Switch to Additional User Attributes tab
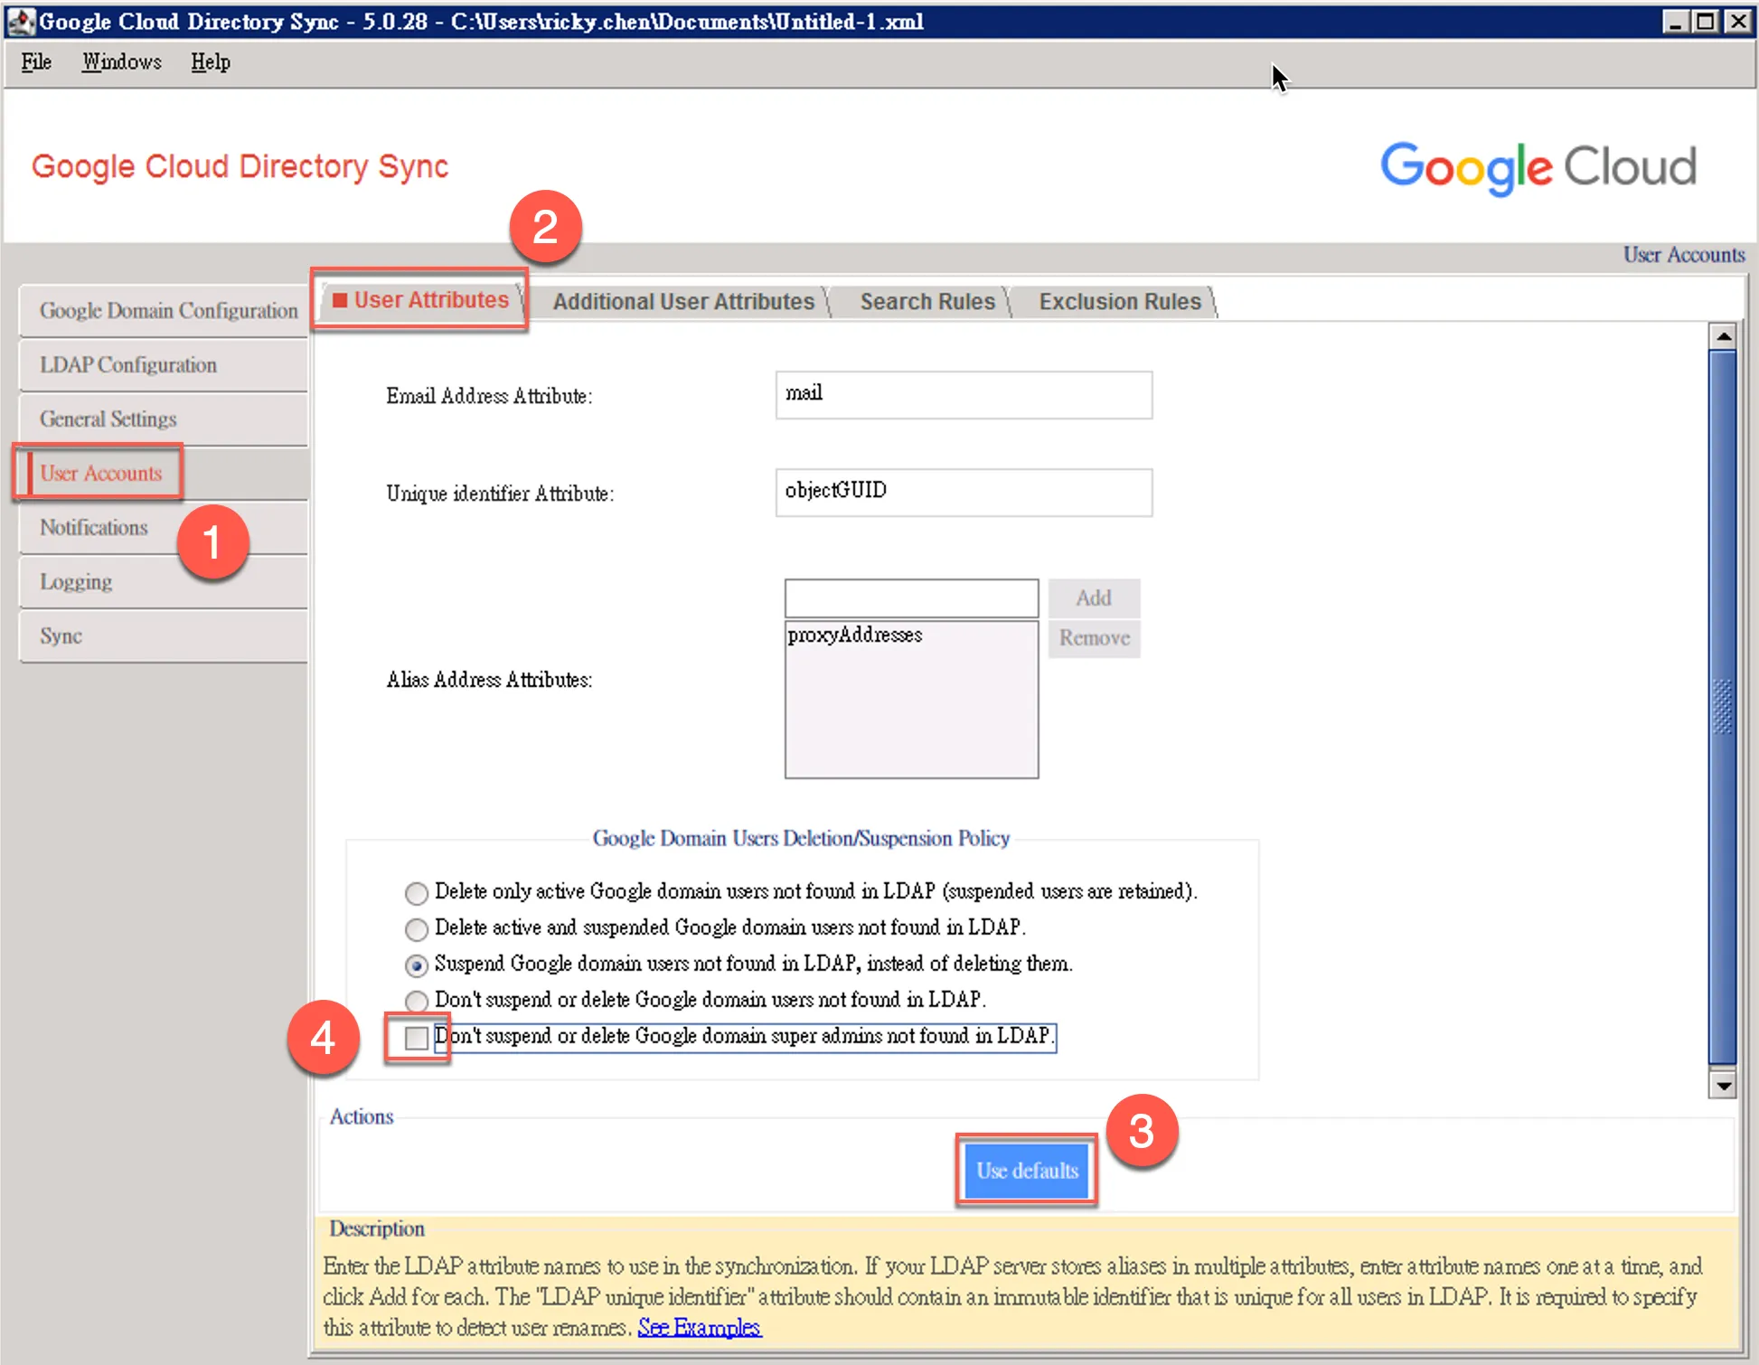The width and height of the screenshot is (1759, 1365). (x=683, y=302)
